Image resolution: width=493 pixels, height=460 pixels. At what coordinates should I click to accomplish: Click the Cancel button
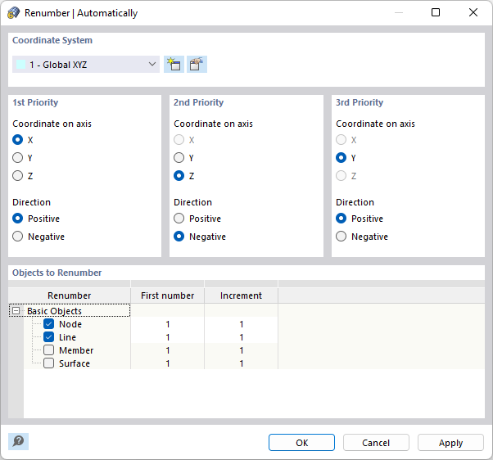tap(376, 443)
